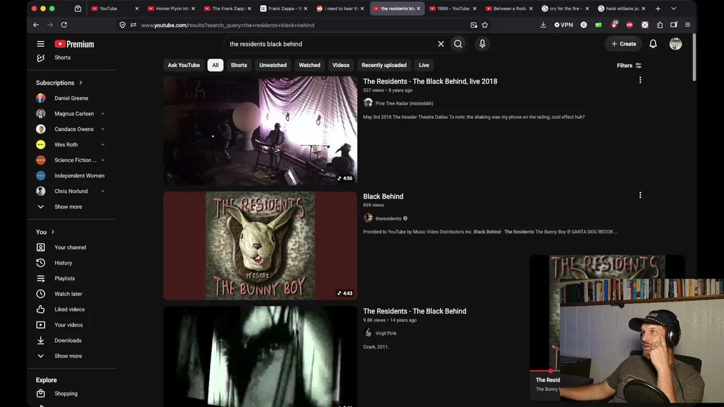Select the Watched filter chip

pyautogui.click(x=309, y=65)
